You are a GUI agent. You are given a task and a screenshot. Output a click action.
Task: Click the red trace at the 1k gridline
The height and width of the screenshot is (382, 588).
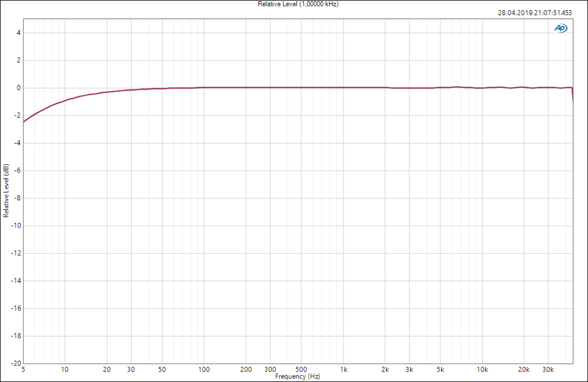point(343,88)
